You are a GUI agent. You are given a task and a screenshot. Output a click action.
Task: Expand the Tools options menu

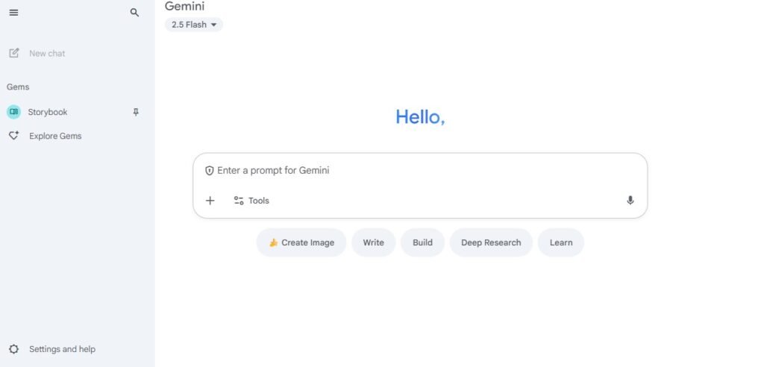[251, 201]
